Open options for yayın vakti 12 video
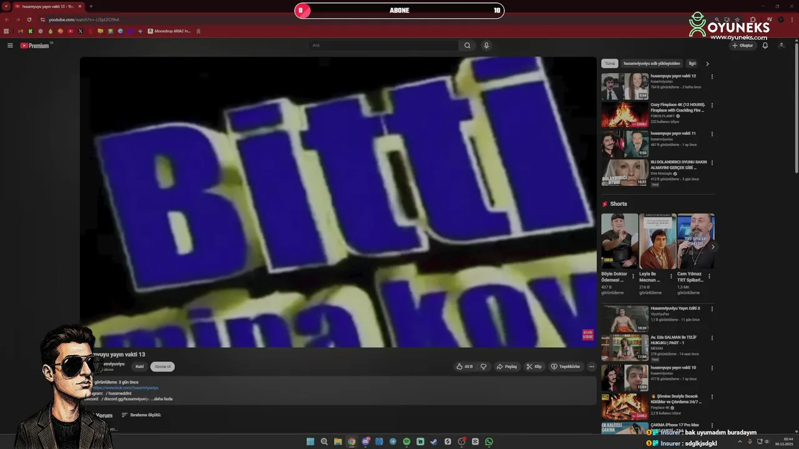 [x=712, y=77]
